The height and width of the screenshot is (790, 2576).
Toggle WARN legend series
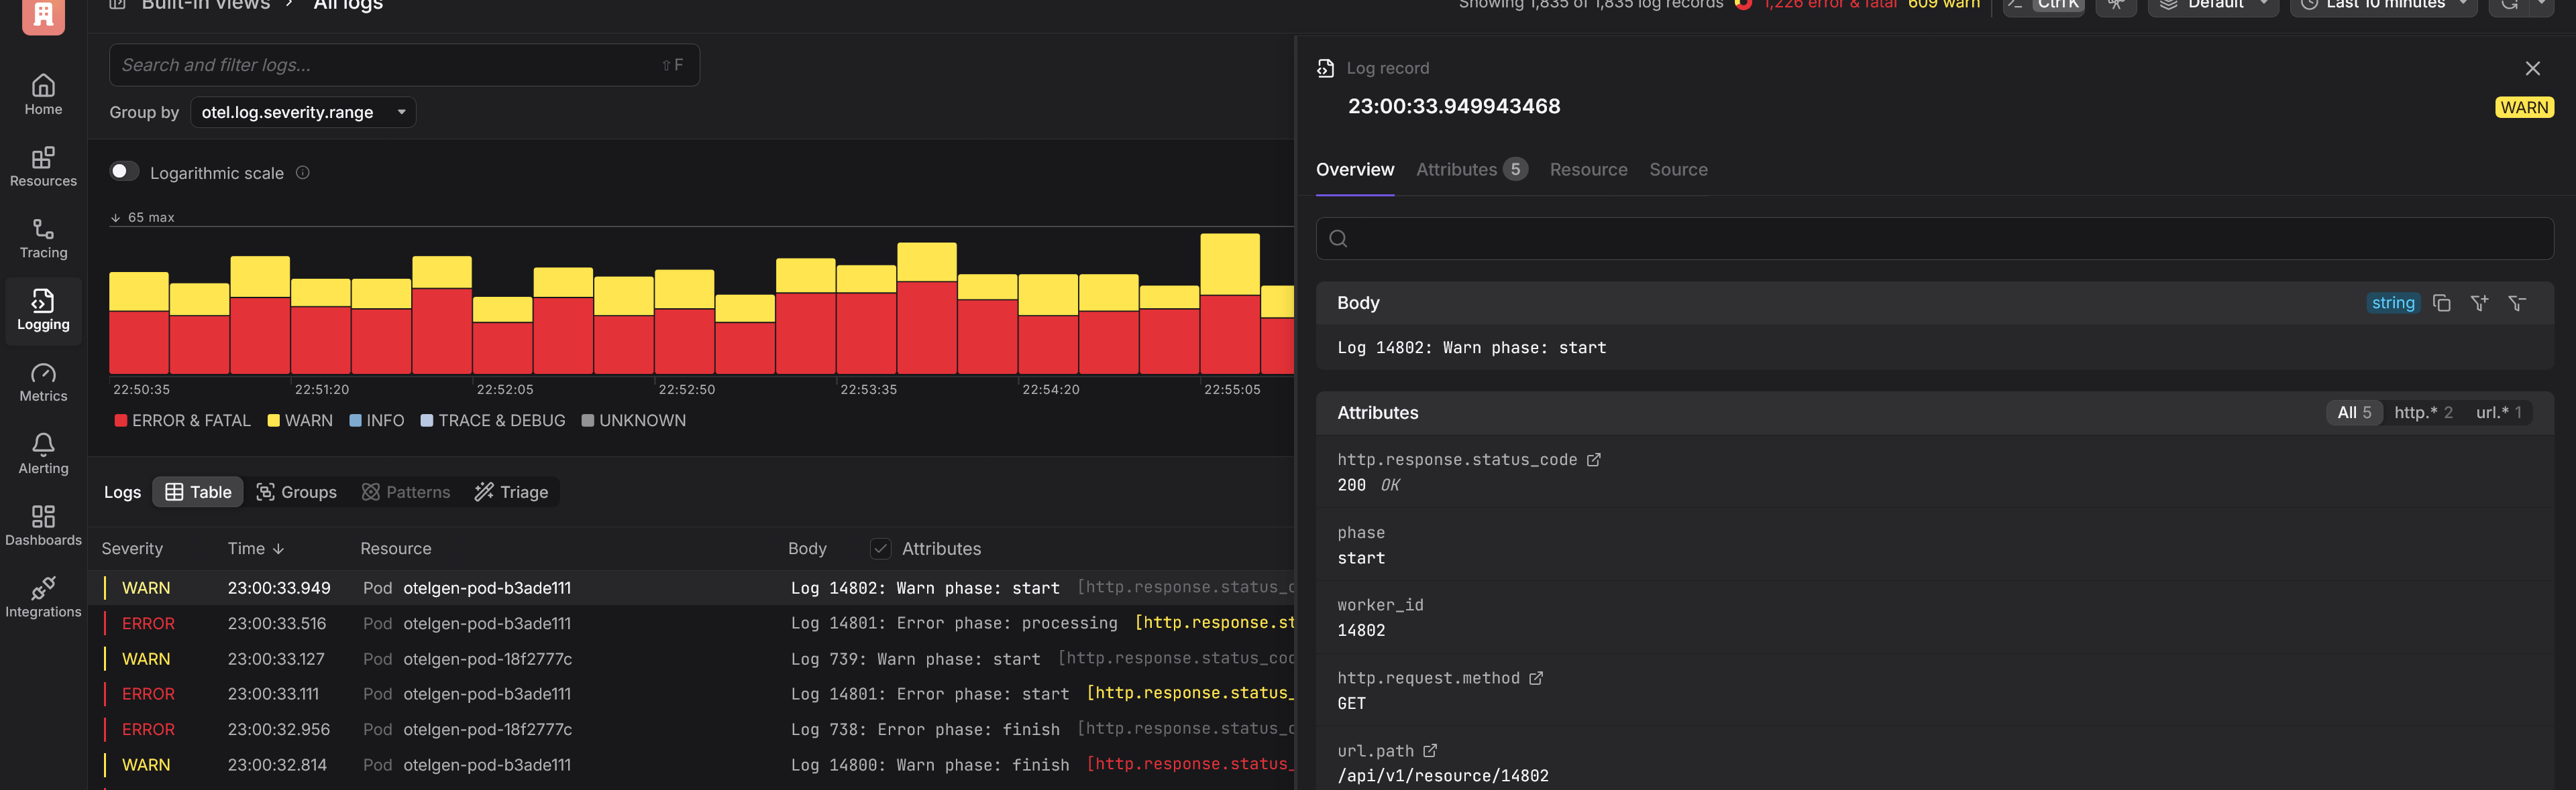point(300,421)
